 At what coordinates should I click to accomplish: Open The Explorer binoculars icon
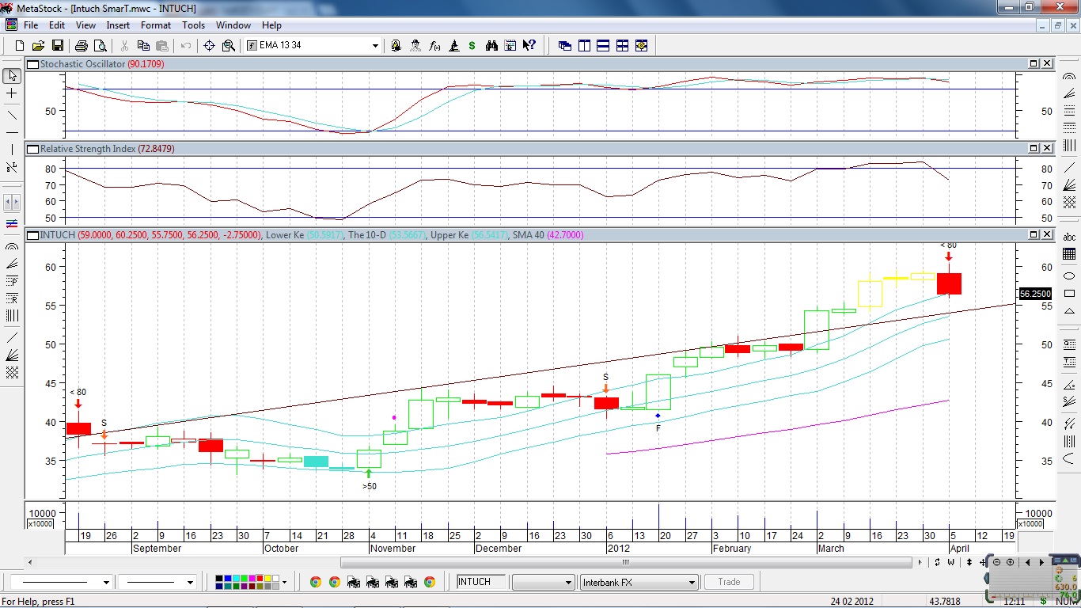point(491,46)
